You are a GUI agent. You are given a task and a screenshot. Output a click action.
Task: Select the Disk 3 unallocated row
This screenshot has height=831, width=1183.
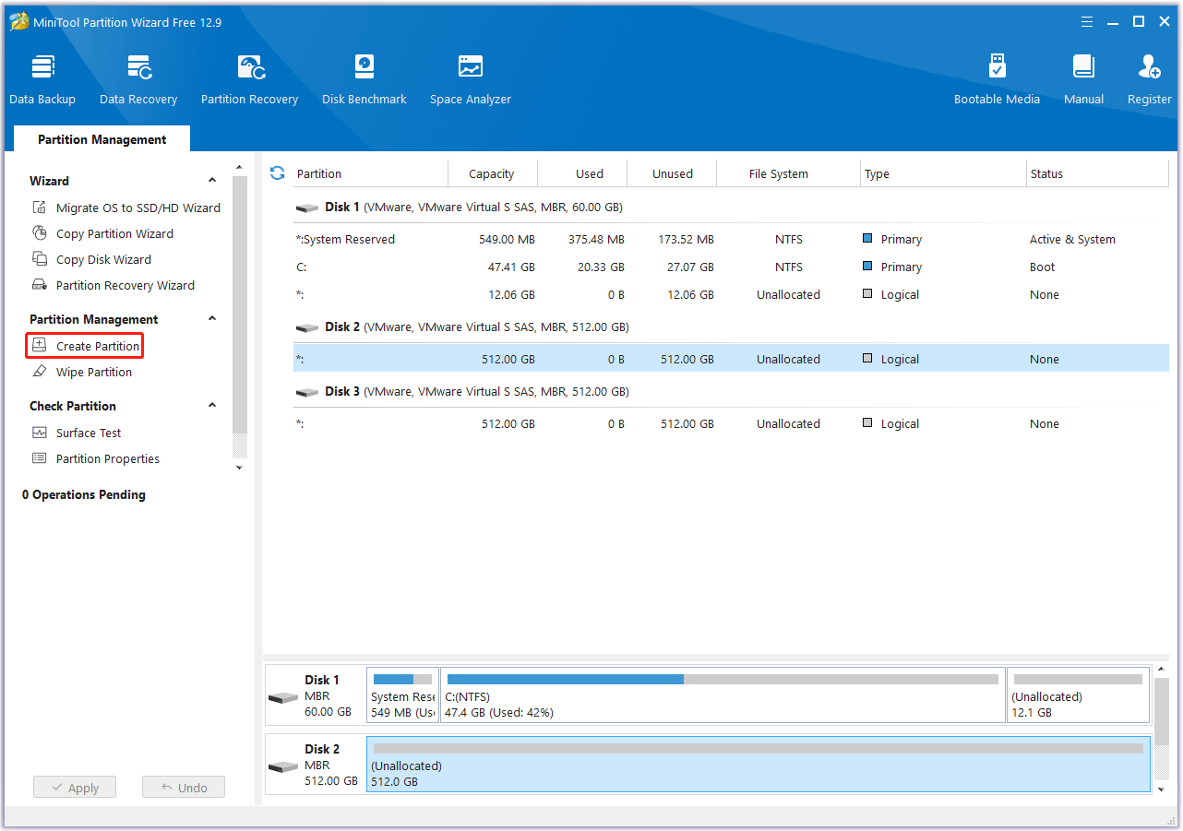731,423
